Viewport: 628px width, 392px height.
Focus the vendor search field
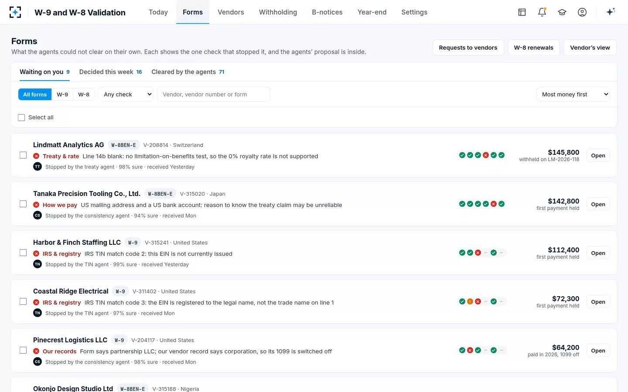click(213, 94)
